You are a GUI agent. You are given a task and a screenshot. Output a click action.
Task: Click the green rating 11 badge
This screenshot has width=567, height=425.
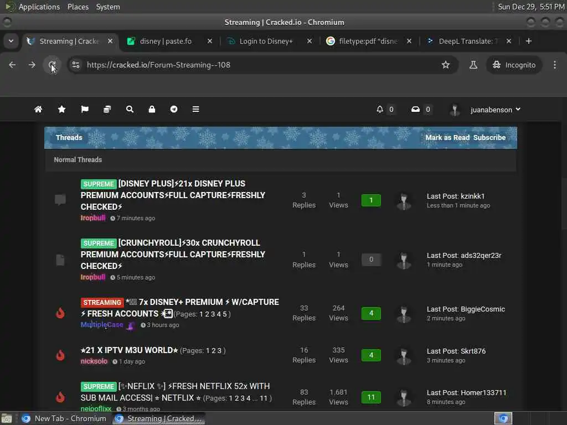[x=371, y=397]
